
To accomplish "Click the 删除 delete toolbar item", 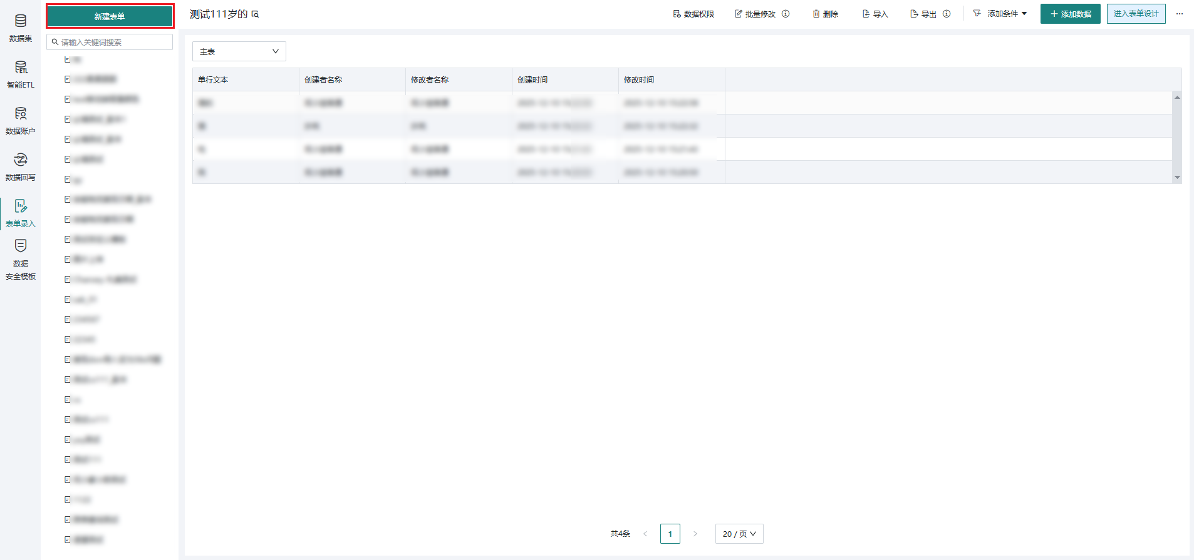I will coord(825,14).
